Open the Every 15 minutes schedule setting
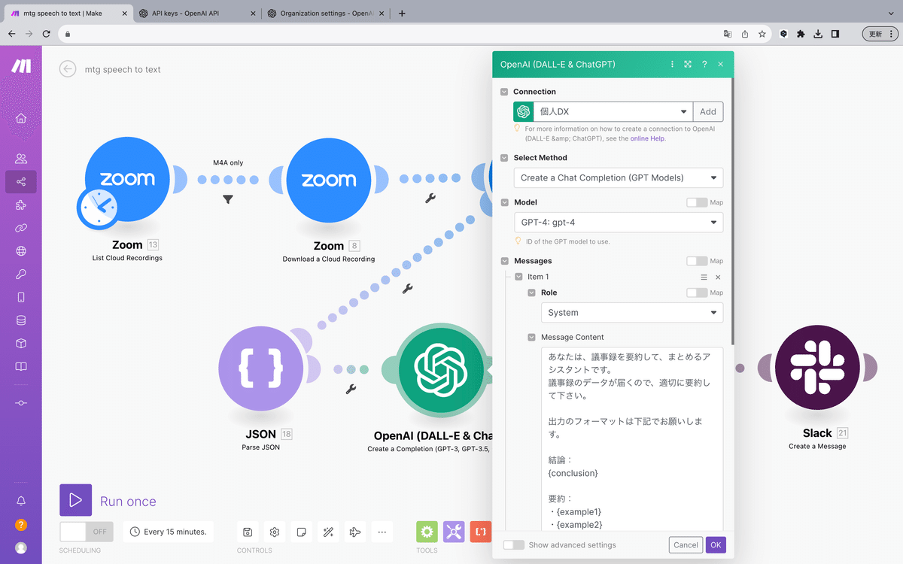 (x=169, y=532)
